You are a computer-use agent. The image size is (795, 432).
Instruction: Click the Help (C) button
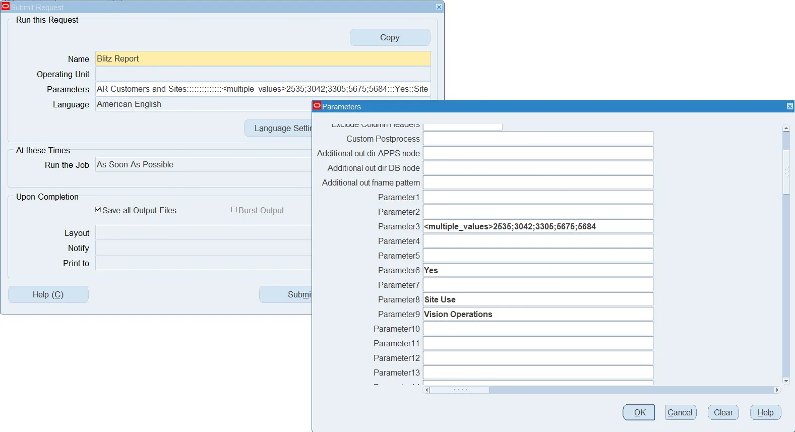pos(48,294)
